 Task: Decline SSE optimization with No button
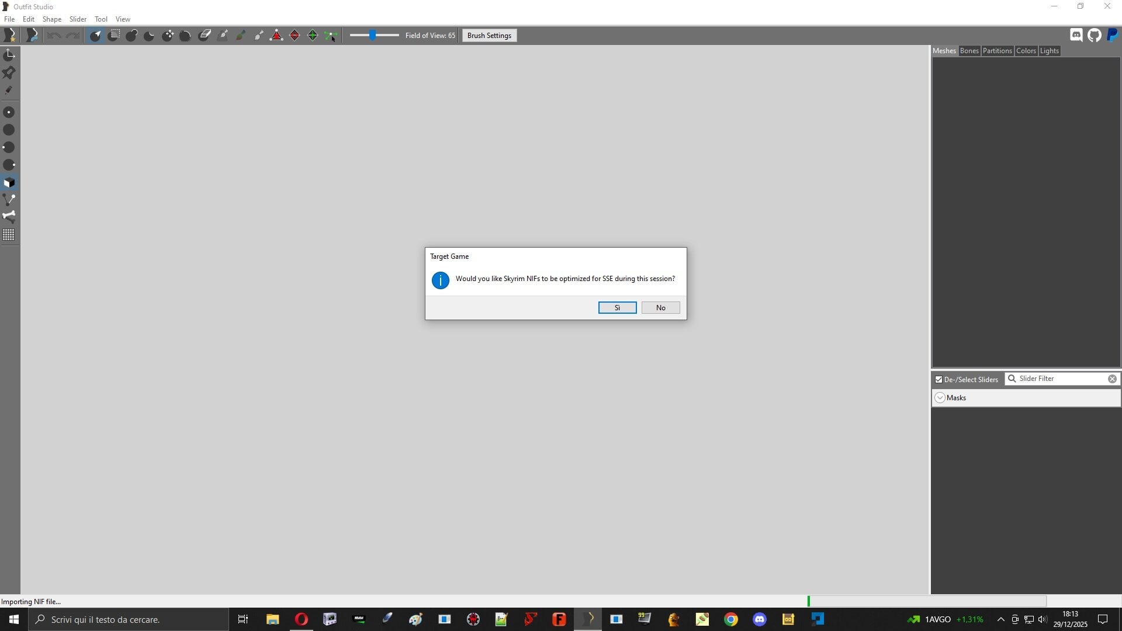tap(660, 308)
